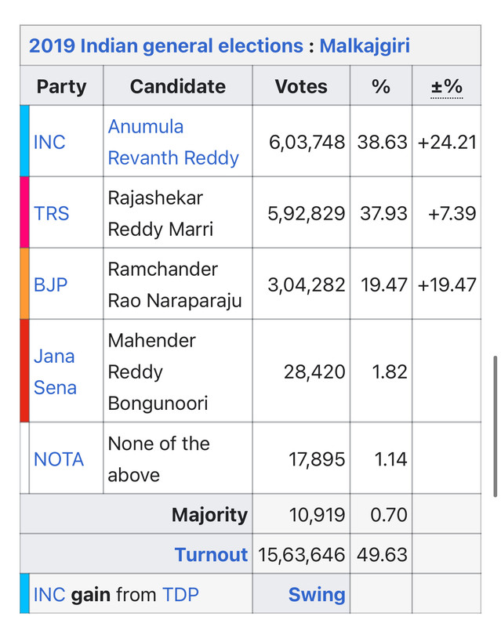Click the TRS party link
Image resolution: width=501 pixels, height=627 pixels.
[52, 213]
